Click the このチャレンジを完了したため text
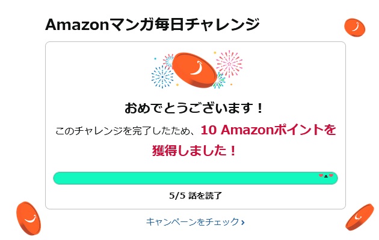The width and height of the screenshot is (379, 240). coord(125,131)
